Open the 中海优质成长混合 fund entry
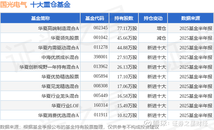Viewport: 214px width, 130px height. (60, 57)
